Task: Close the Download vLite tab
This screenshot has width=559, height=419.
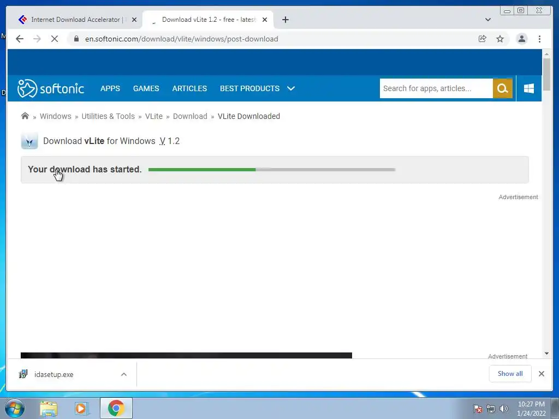Action: 265,20
